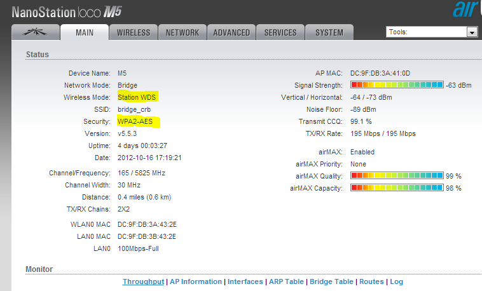Select the TX/RX Rate 195 Mbps value
The image size is (482, 291).
point(383,133)
